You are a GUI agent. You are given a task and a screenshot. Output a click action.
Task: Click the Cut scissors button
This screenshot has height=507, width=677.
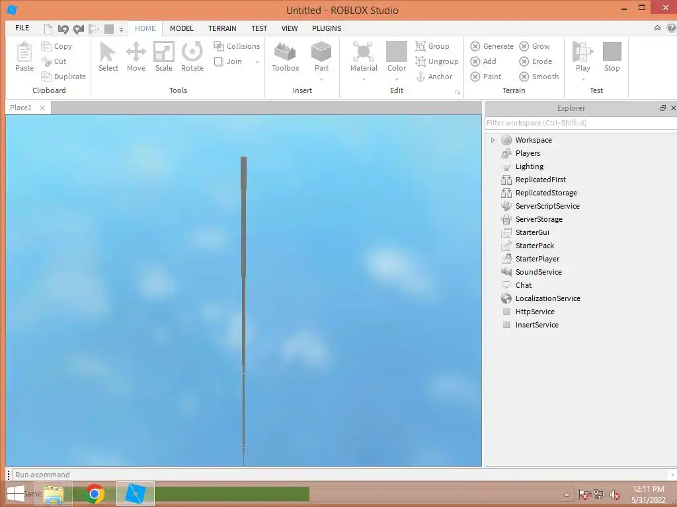click(x=54, y=61)
